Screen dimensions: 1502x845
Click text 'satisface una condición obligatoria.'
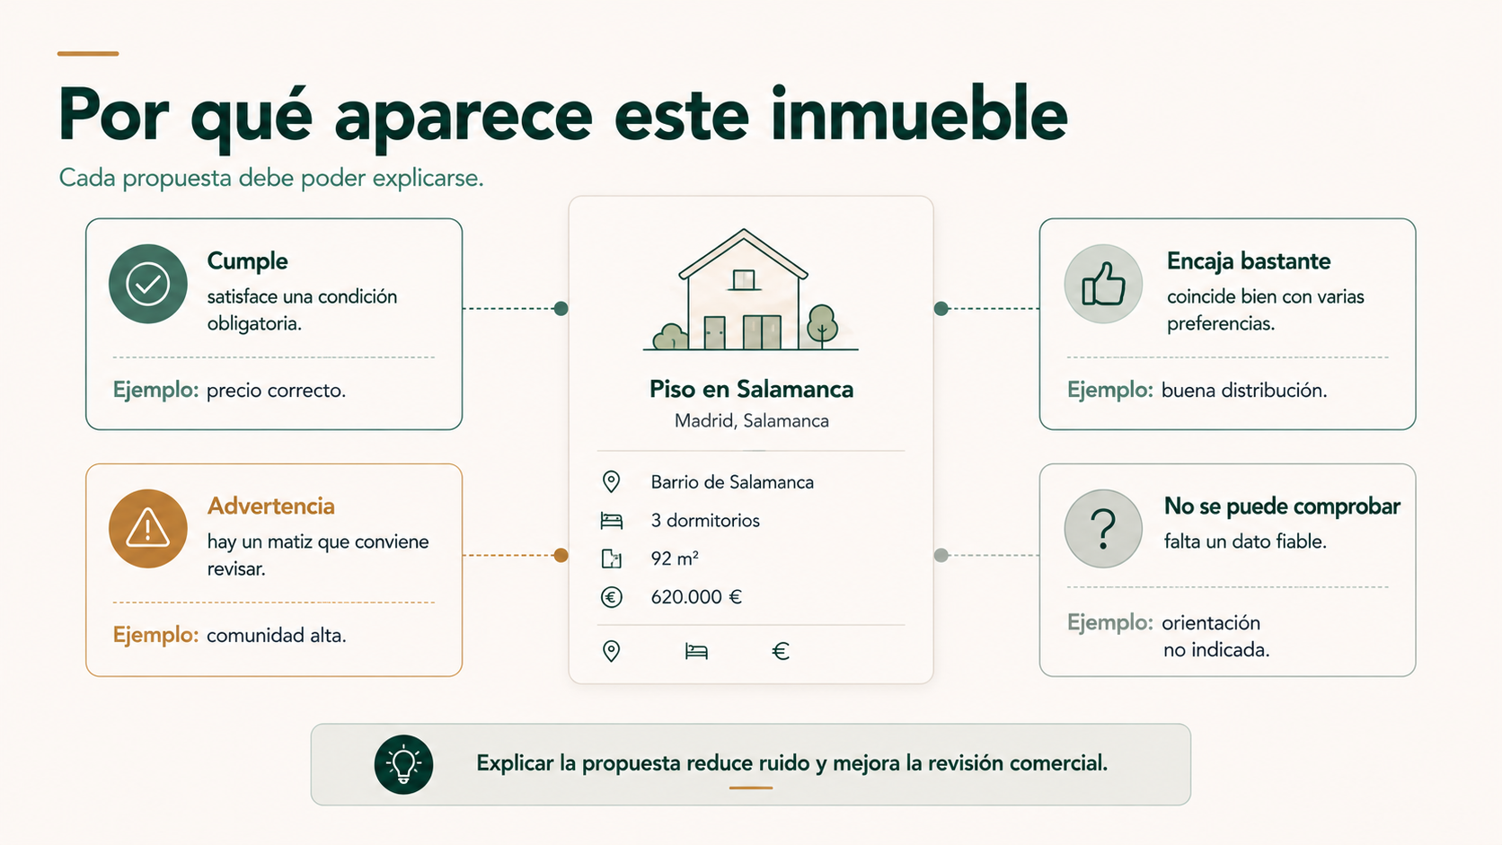(x=302, y=310)
